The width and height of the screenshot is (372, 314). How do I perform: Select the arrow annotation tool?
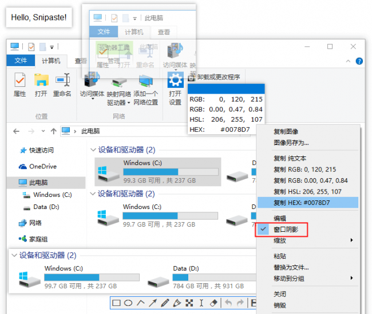[x=153, y=303]
